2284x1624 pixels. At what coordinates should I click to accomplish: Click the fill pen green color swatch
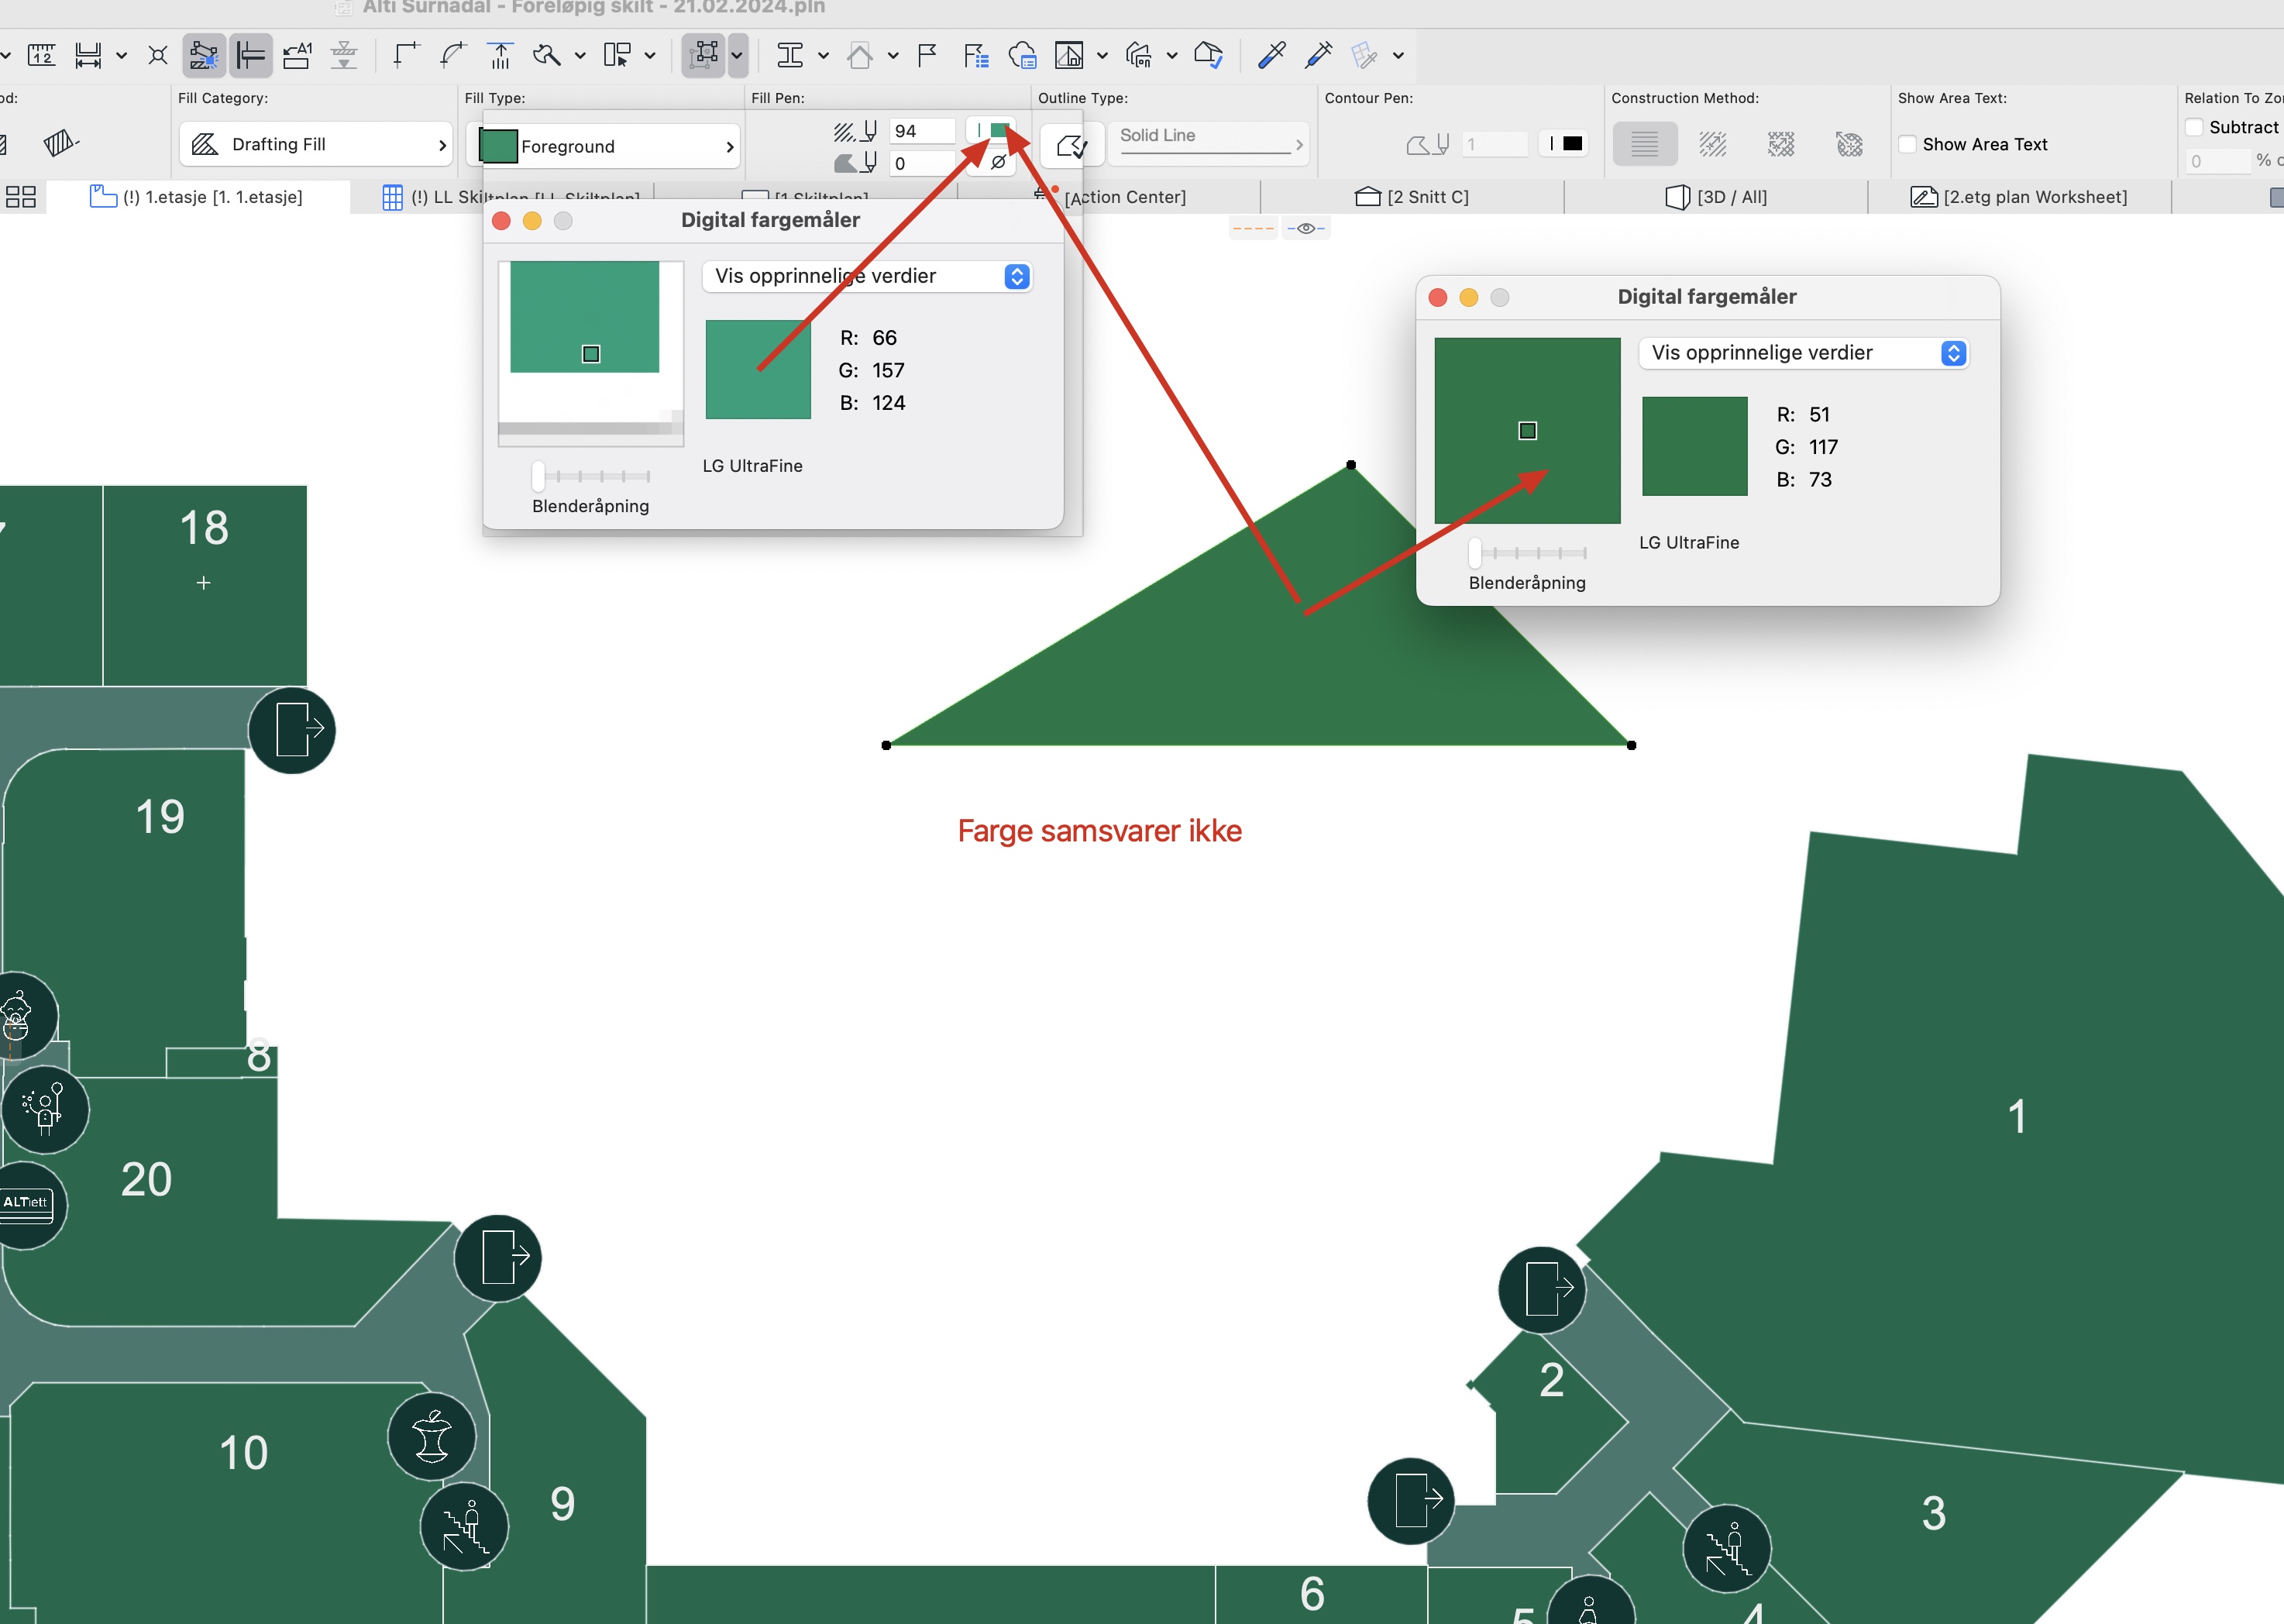[998, 131]
